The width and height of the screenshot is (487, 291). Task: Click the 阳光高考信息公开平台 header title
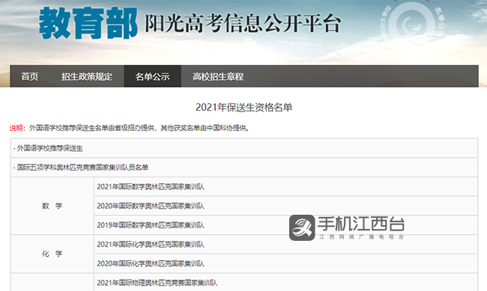[x=243, y=24]
